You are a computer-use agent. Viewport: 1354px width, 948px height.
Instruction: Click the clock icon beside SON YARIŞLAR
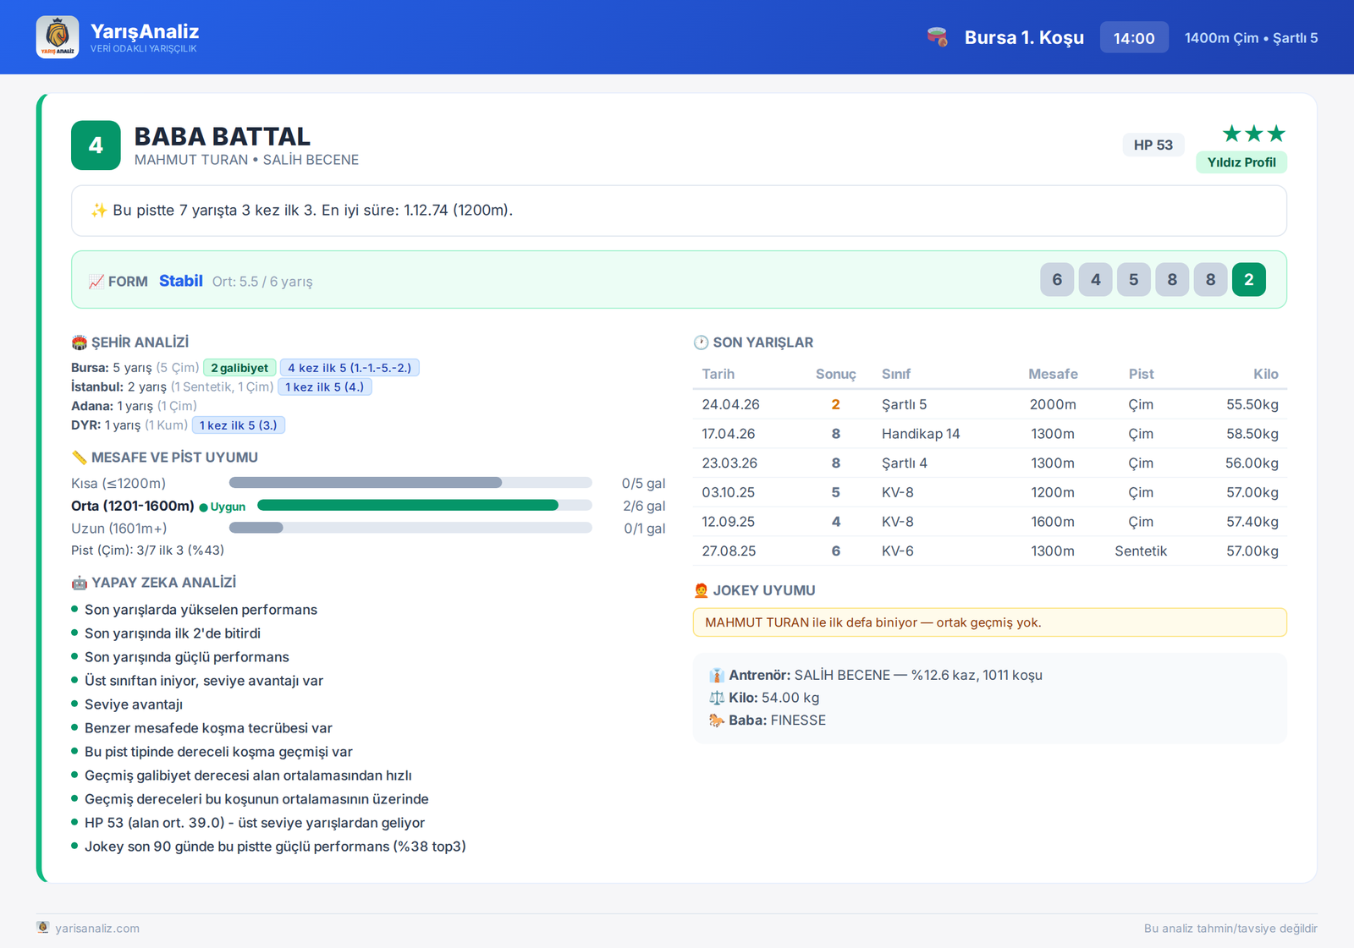tap(701, 342)
